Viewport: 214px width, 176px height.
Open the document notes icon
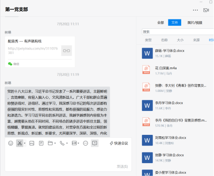41,143
